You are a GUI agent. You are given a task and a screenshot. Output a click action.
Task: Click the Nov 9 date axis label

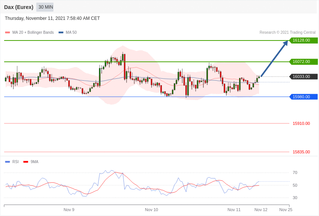pyautogui.click(x=69, y=210)
